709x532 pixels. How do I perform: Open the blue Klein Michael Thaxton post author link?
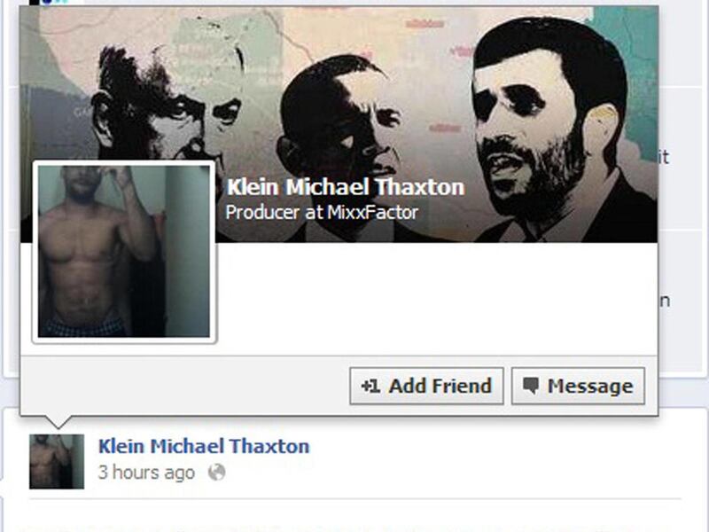(x=204, y=447)
